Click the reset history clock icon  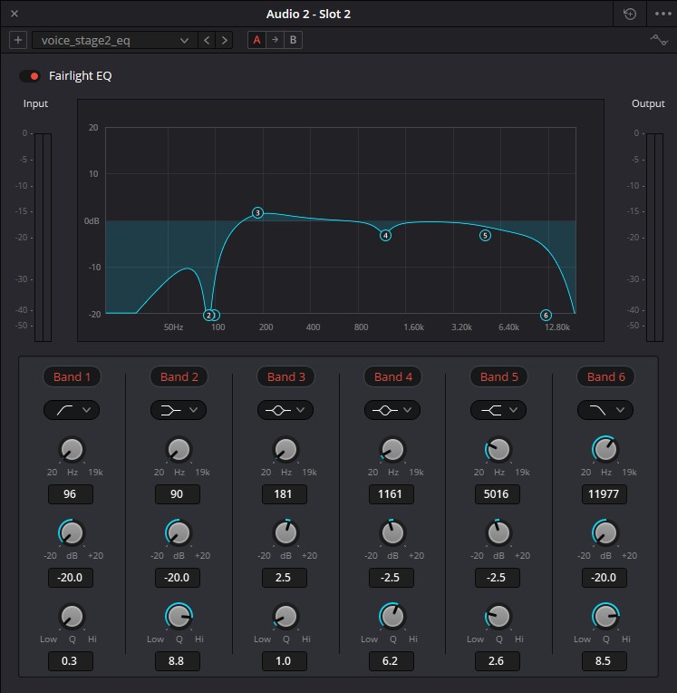(631, 14)
